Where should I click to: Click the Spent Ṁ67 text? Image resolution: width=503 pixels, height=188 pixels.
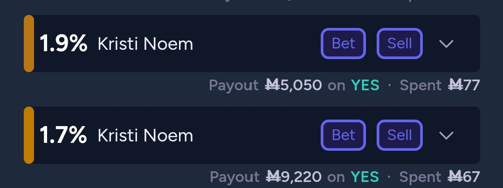click(x=440, y=177)
